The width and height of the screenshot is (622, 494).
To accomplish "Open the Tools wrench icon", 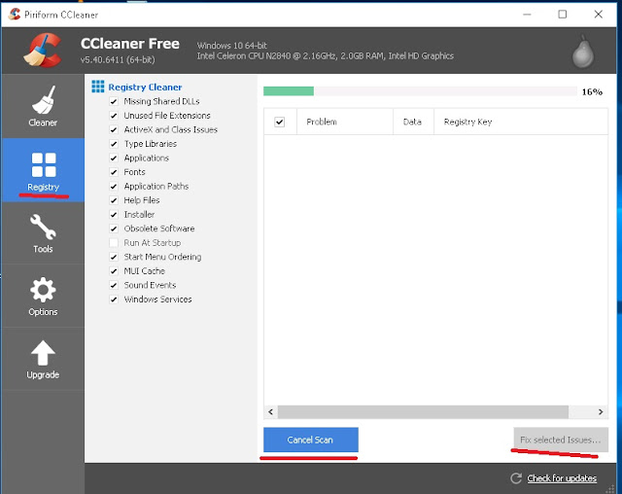I will pos(43,227).
